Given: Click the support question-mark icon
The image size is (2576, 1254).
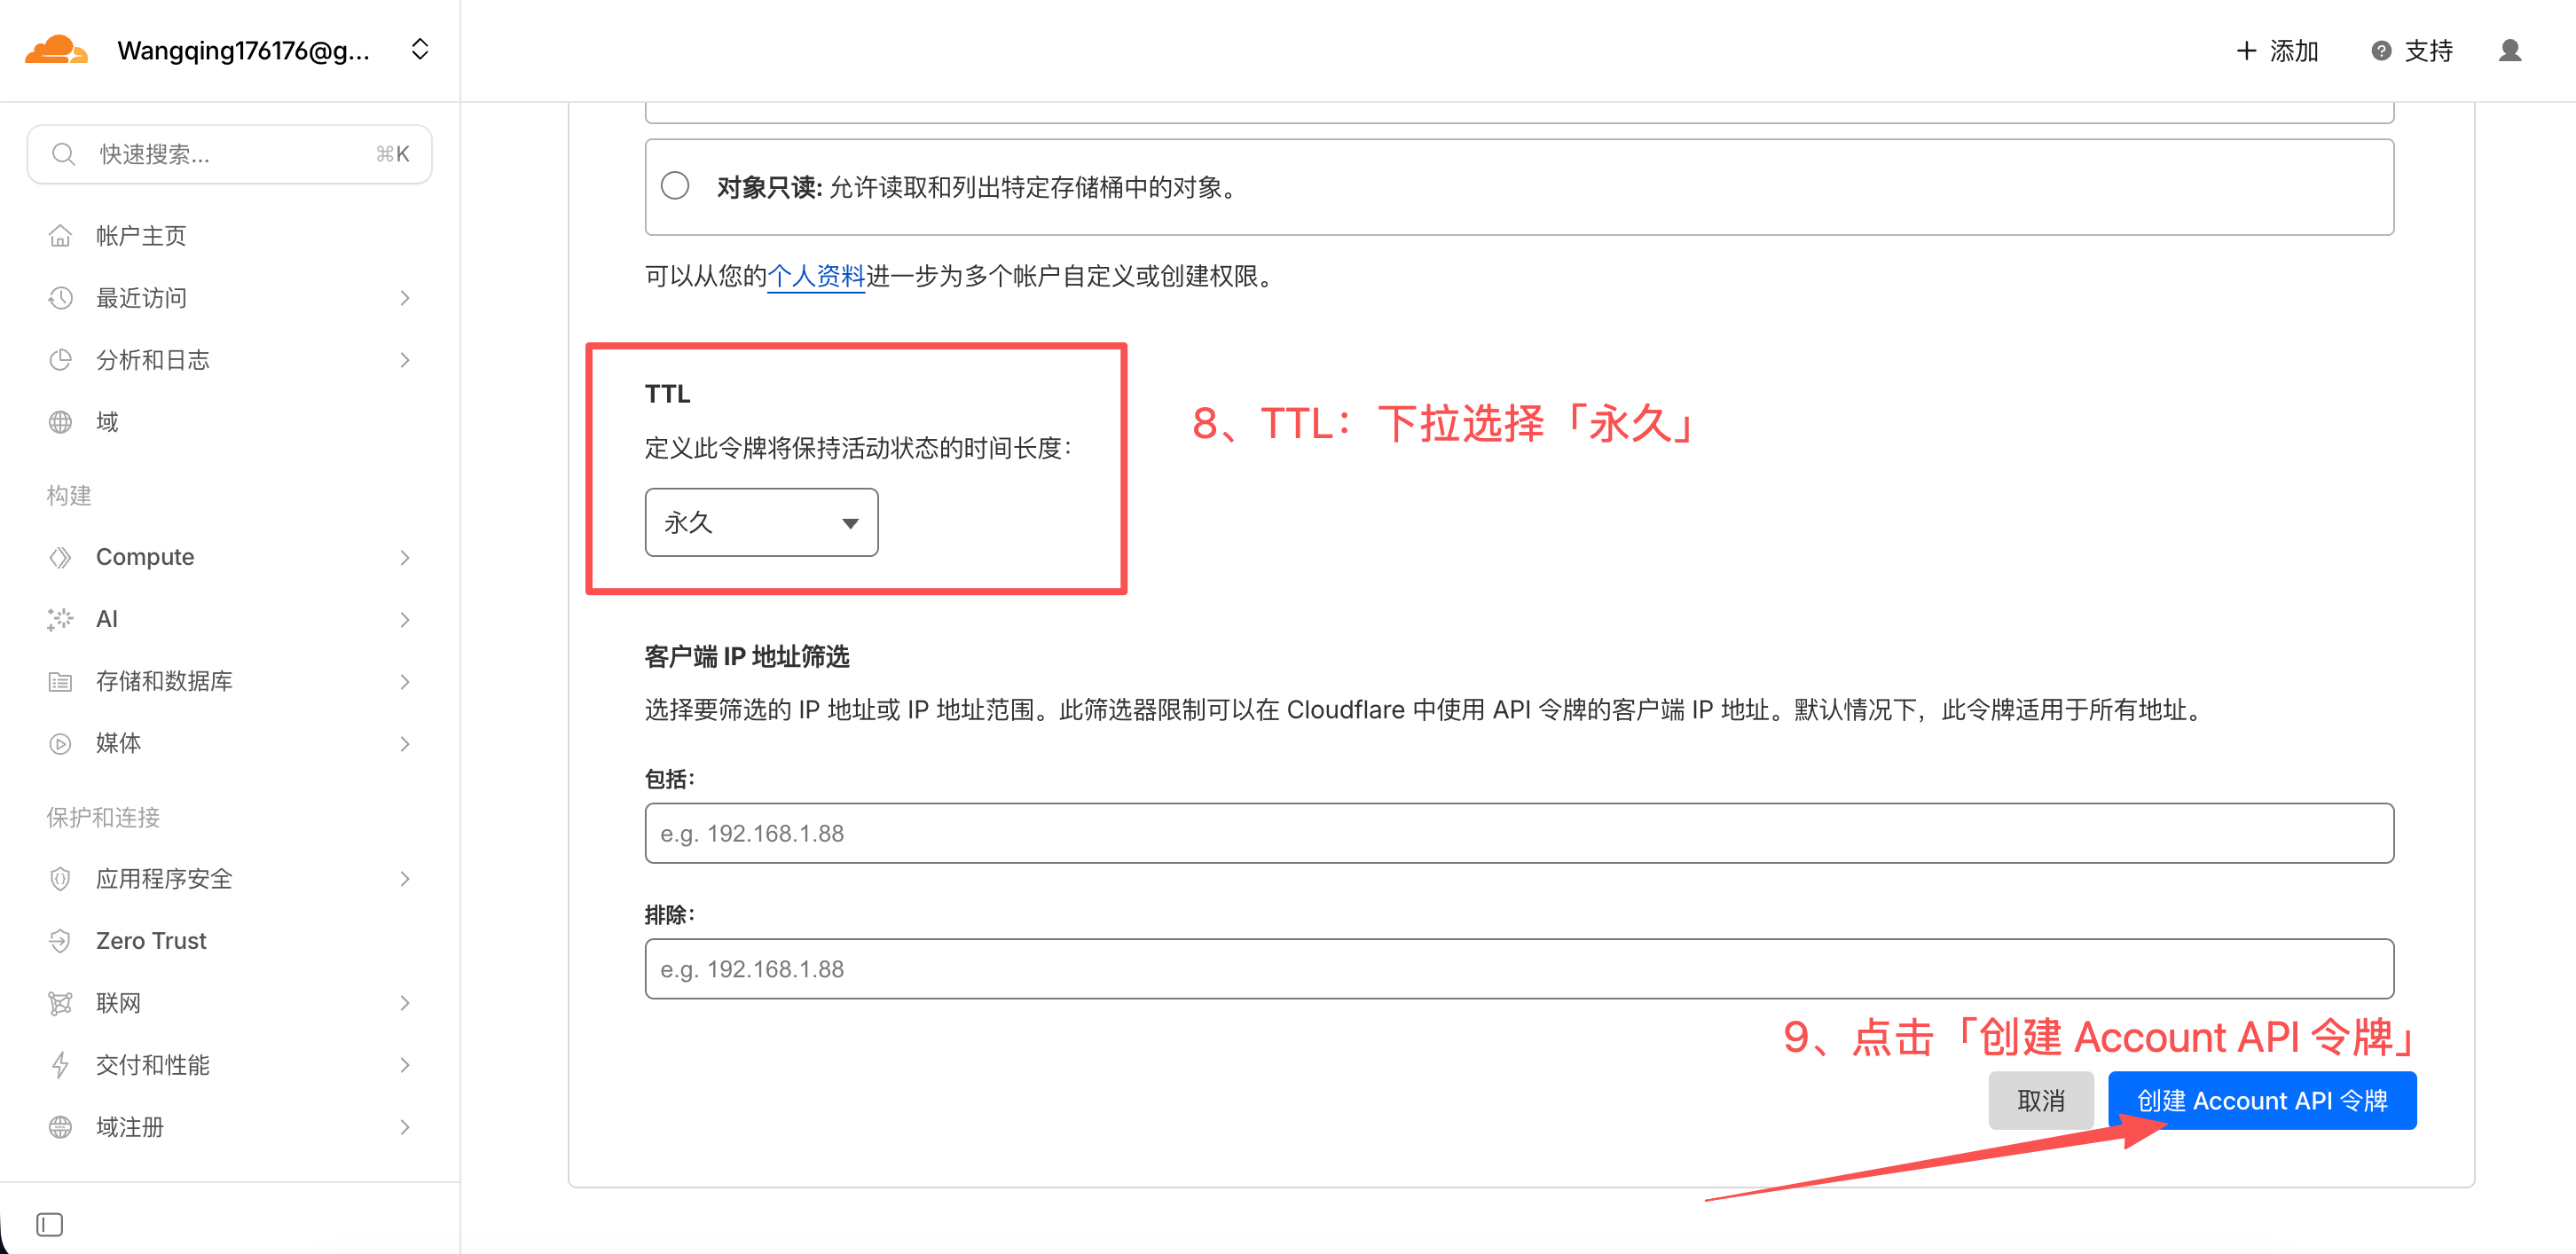Looking at the screenshot, I should (2381, 50).
